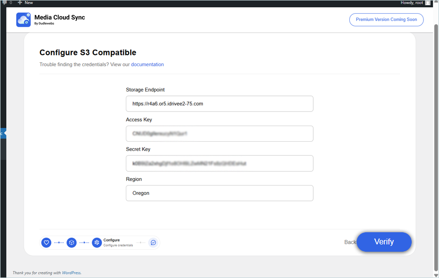Click the cube step icon in wizard
Viewport: 439px width, 278px height.
[72, 242]
